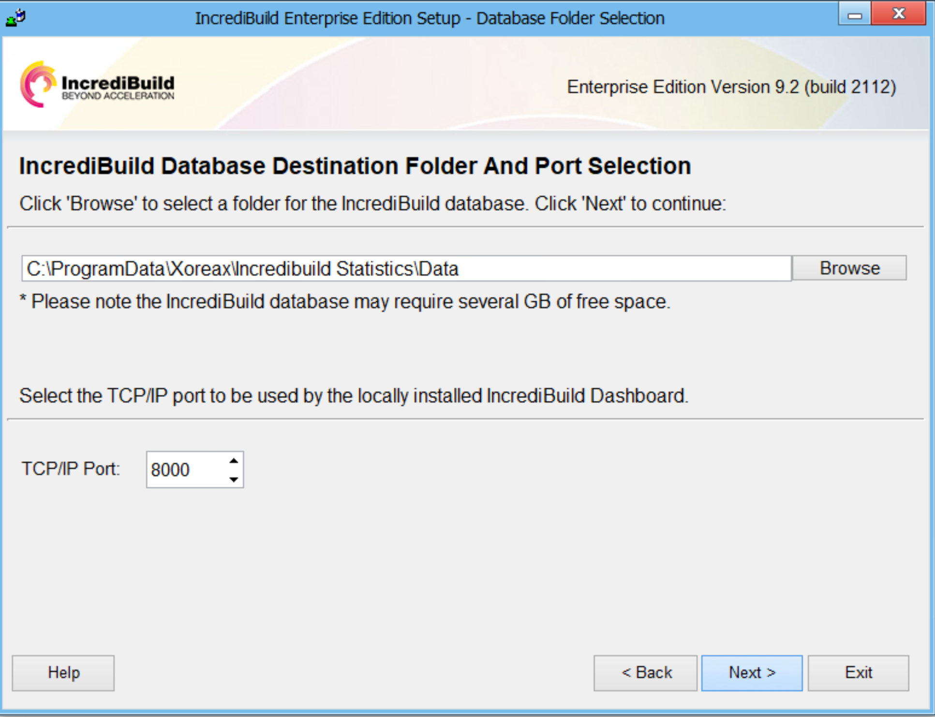Click the Browse button for database folder
Screen dimensions: 935x717
pos(849,268)
